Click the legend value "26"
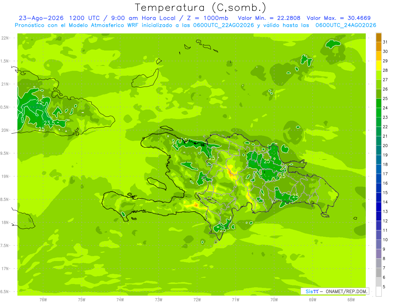The height and width of the screenshot is (304, 394). point(385,89)
